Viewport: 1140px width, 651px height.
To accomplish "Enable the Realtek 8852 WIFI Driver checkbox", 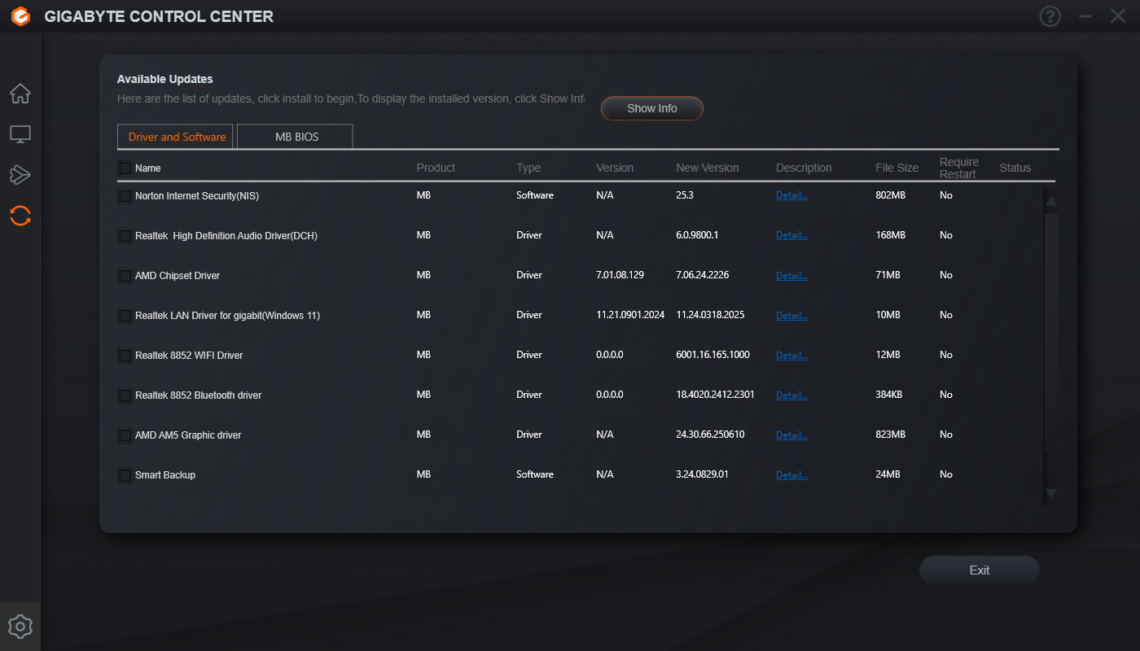I will point(125,356).
